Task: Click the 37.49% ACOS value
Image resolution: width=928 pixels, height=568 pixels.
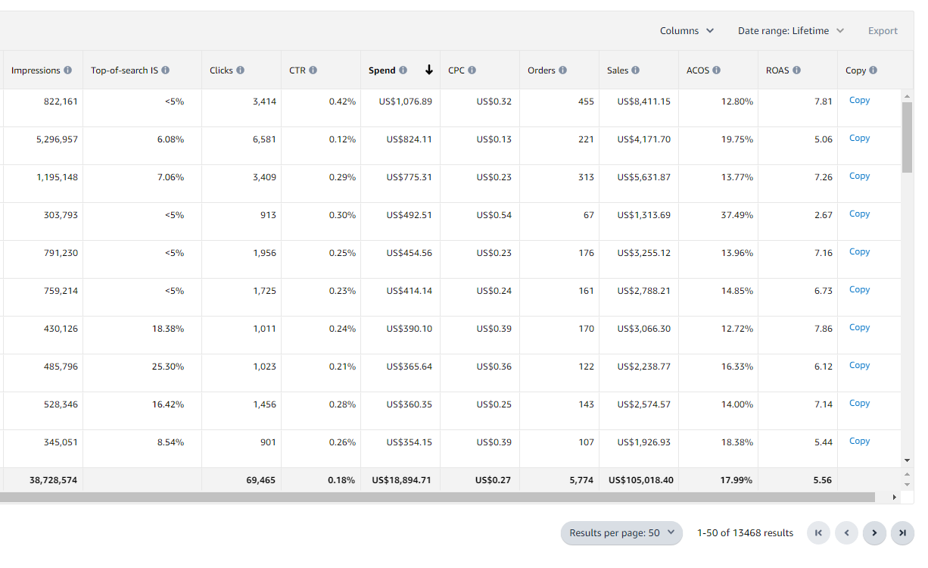Action: pos(736,215)
